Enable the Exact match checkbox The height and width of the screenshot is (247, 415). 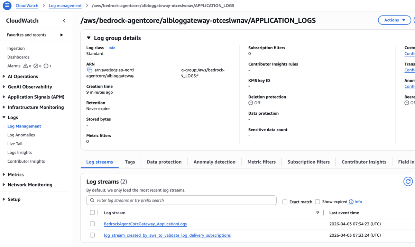(x=285, y=202)
